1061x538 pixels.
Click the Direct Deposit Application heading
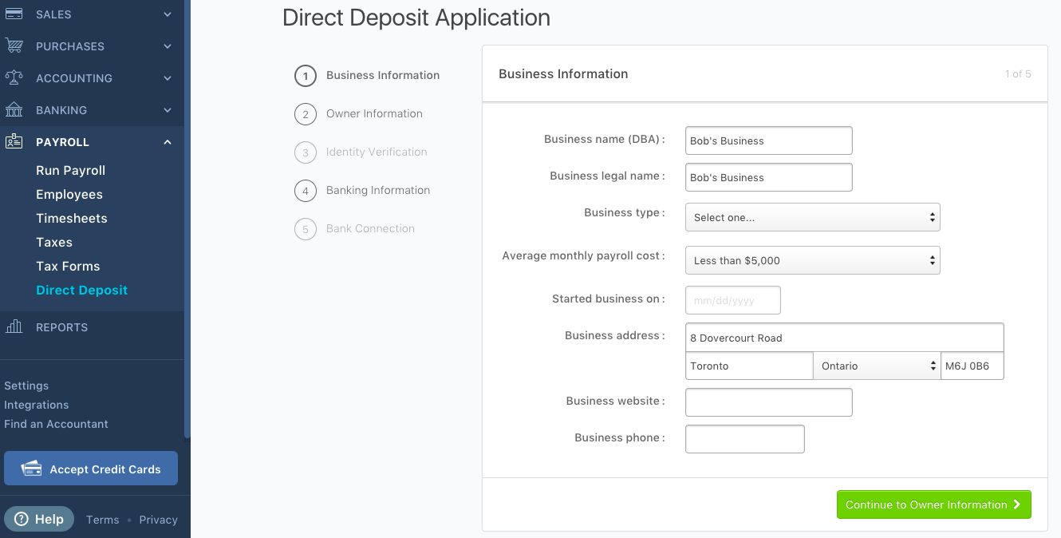[x=416, y=18]
